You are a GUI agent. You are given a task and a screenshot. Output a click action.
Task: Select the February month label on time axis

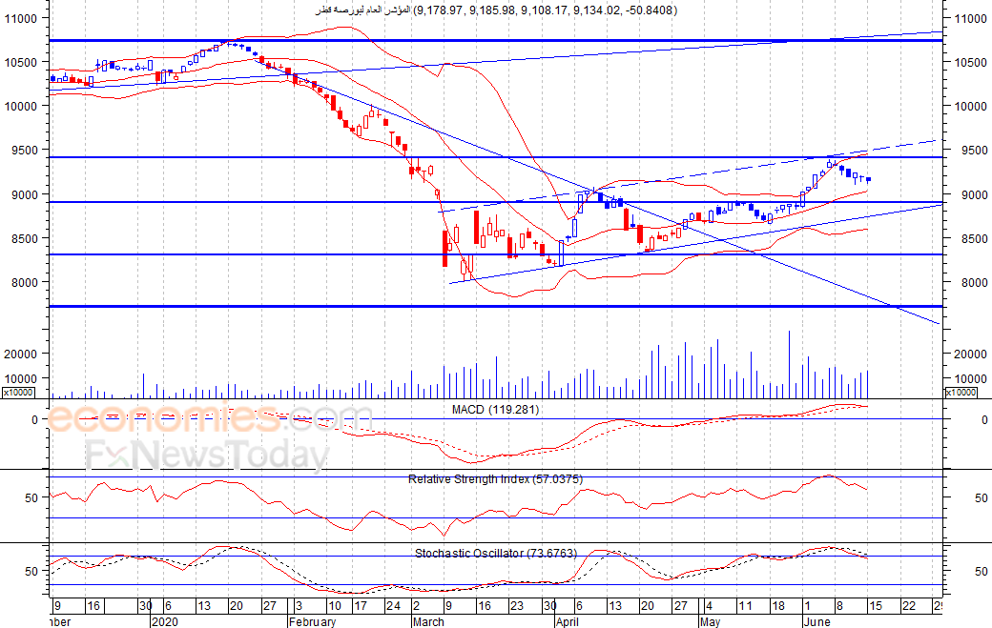click(312, 621)
